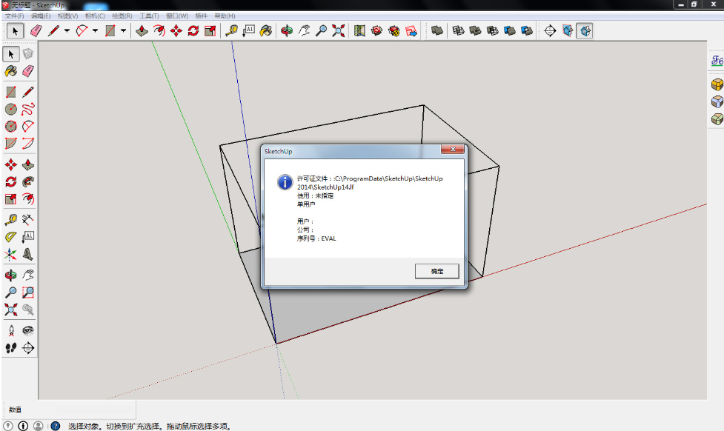
Task: Activate Push/Pull tool in top toolbar
Action: 142,31
